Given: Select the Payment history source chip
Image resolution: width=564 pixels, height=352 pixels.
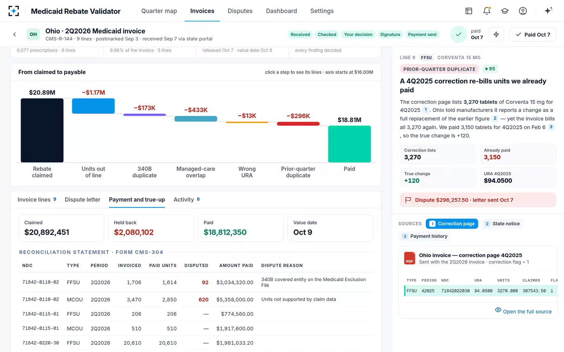Looking at the screenshot, I should tap(425, 236).
